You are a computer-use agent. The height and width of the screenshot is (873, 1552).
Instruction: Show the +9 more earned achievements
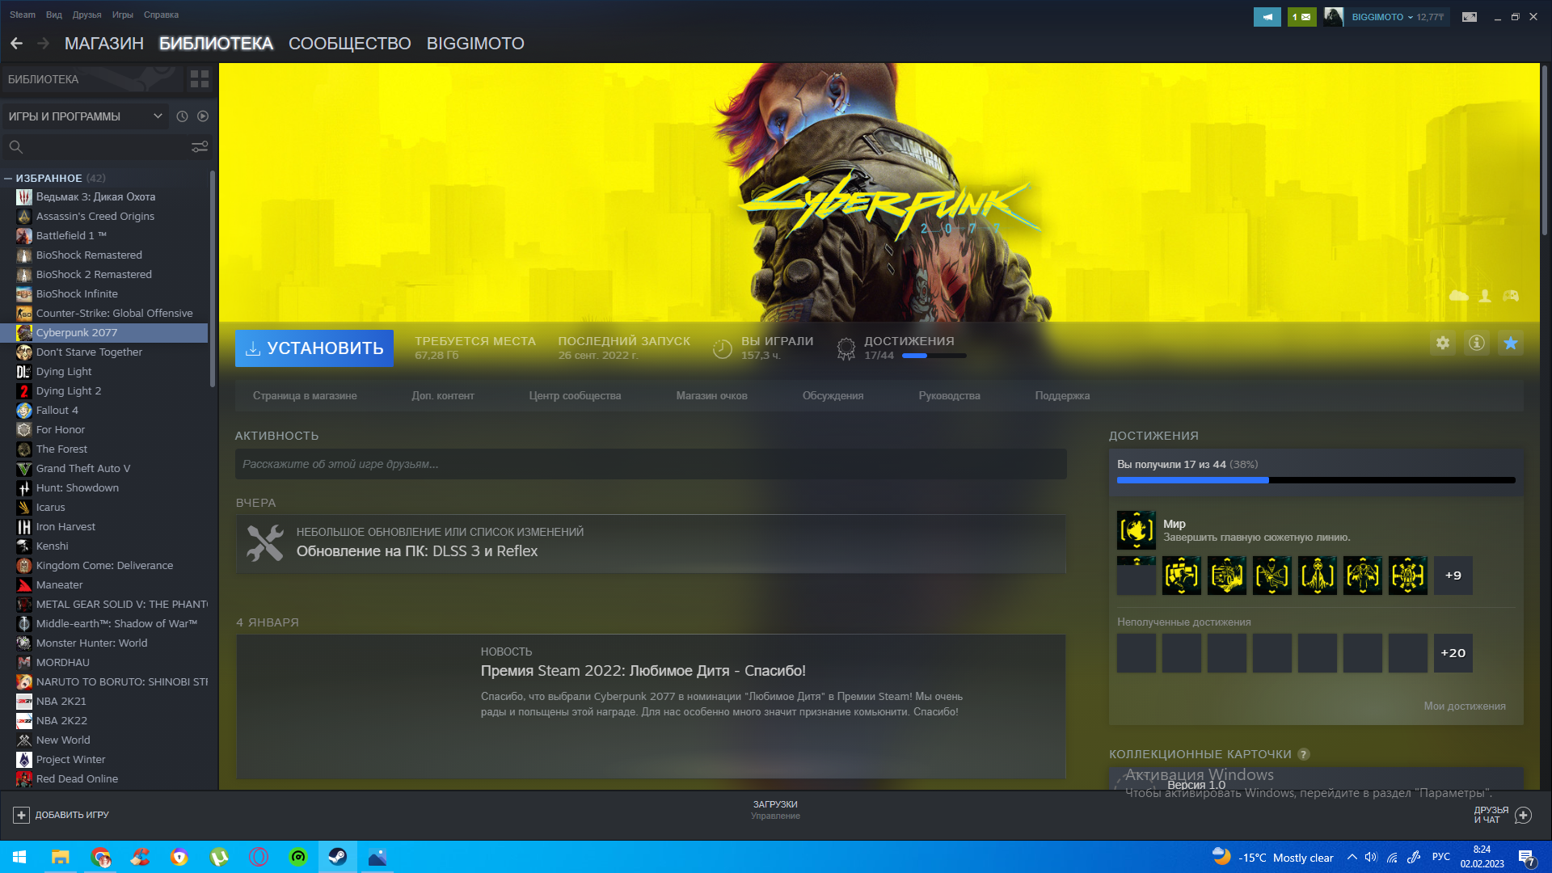click(1453, 576)
